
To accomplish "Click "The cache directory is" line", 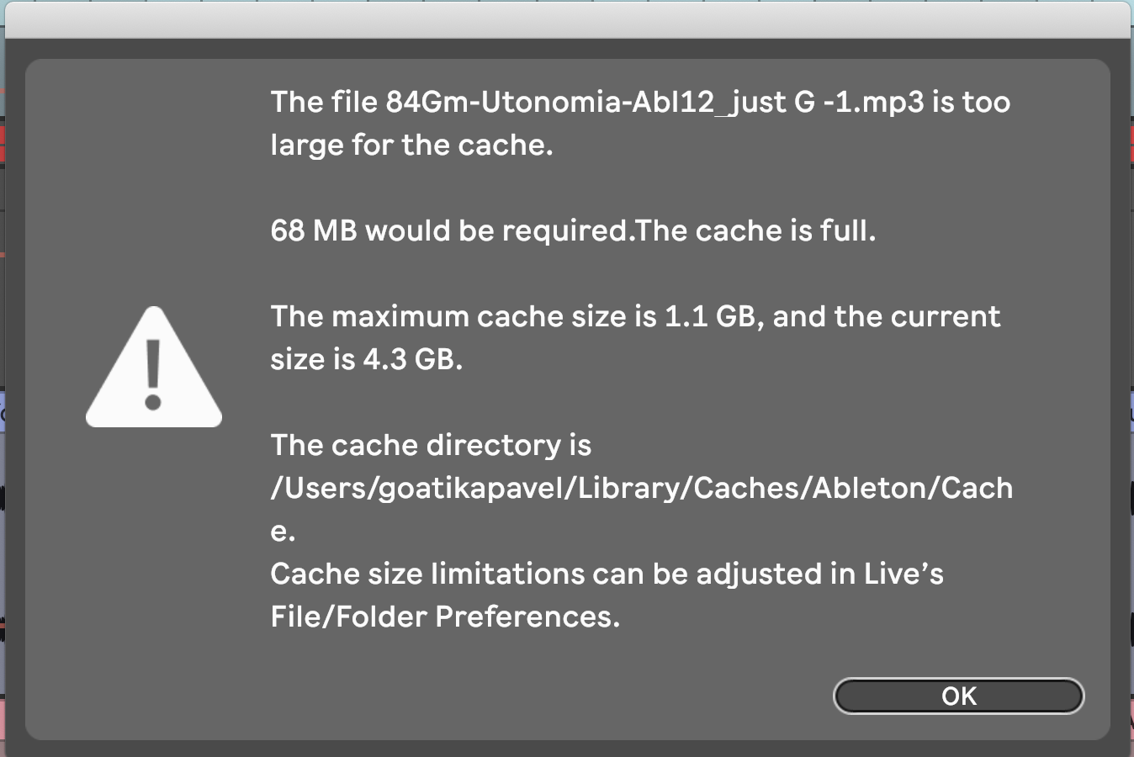I will pos(431,446).
